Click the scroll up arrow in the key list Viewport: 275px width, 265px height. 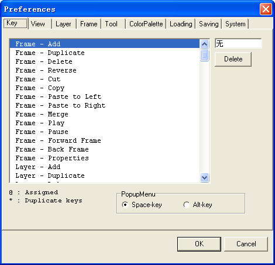pyautogui.click(x=204, y=44)
